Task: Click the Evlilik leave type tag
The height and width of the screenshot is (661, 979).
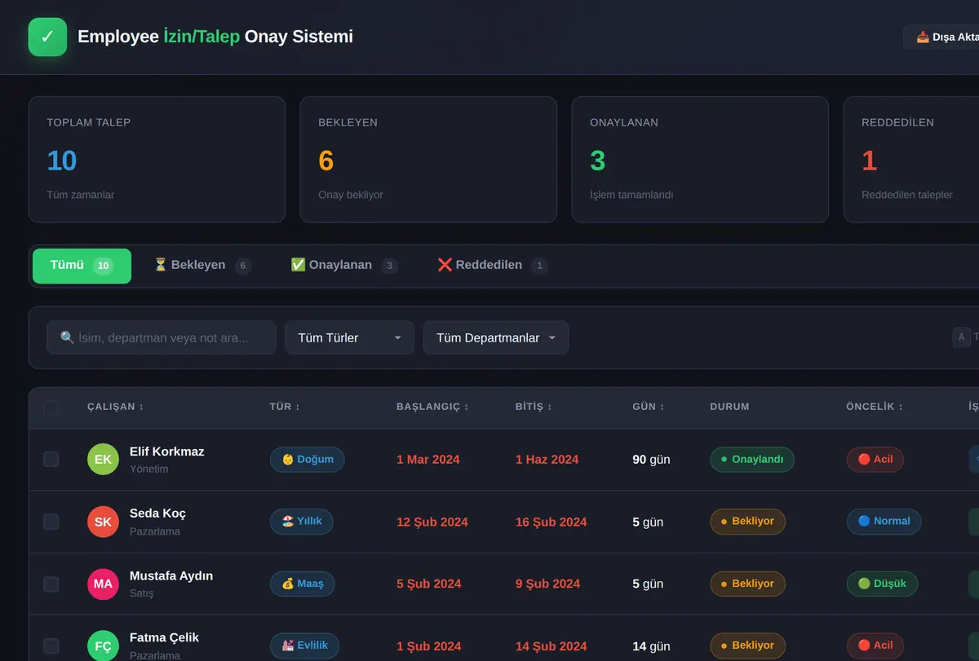Action: [x=304, y=646]
